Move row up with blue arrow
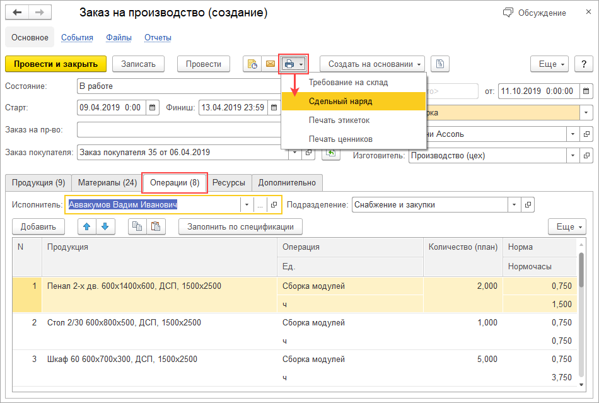The image size is (599, 403). pos(87,226)
